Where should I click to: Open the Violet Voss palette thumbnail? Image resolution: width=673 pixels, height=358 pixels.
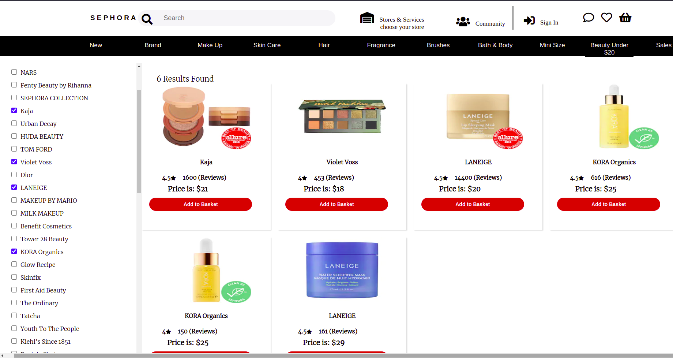pos(342,117)
